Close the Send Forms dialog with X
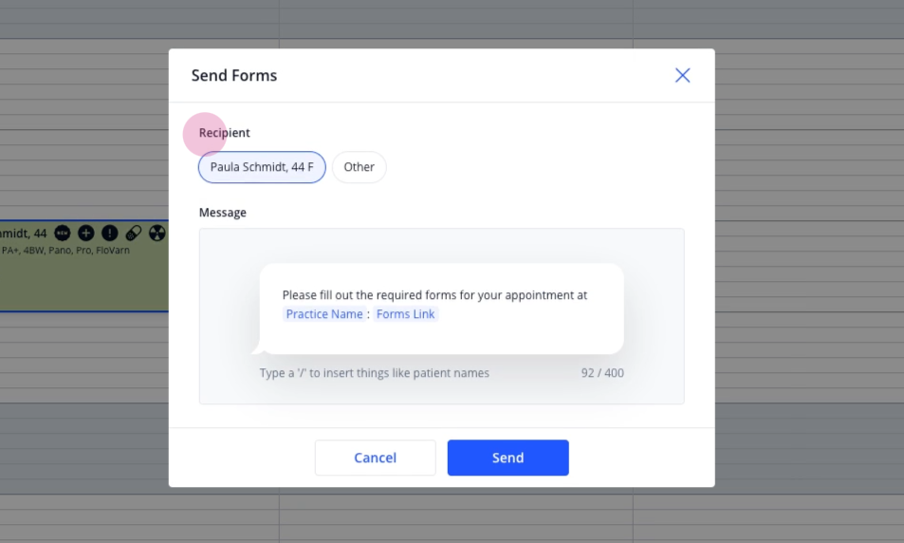 tap(683, 75)
